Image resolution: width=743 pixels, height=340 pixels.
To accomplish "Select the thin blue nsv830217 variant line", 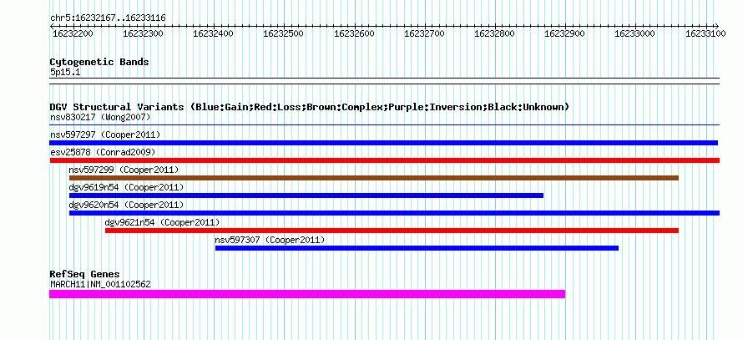I will tap(384, 125).
